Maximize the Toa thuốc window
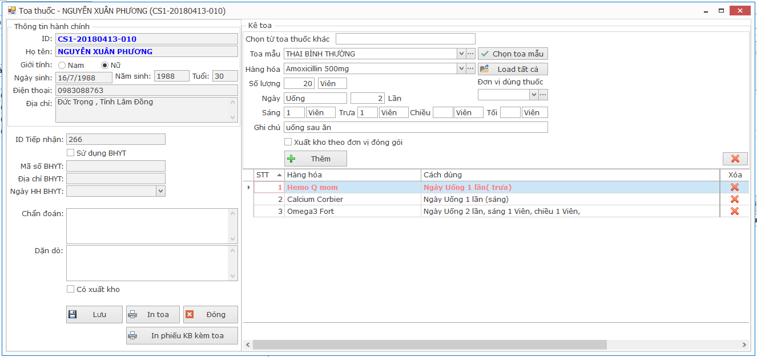This screenshot has width=757, height=357. (x=722, y=11)
